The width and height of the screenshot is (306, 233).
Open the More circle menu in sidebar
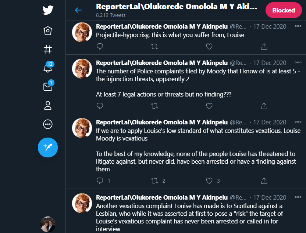[x=48, y=124]
